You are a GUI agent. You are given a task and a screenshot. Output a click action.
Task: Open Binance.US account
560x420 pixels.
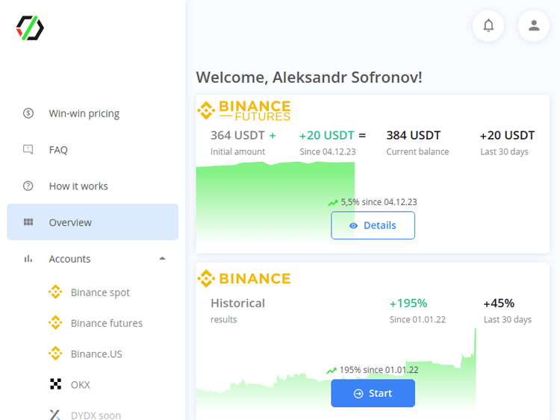pyautogui.click(x=96, y=354)
